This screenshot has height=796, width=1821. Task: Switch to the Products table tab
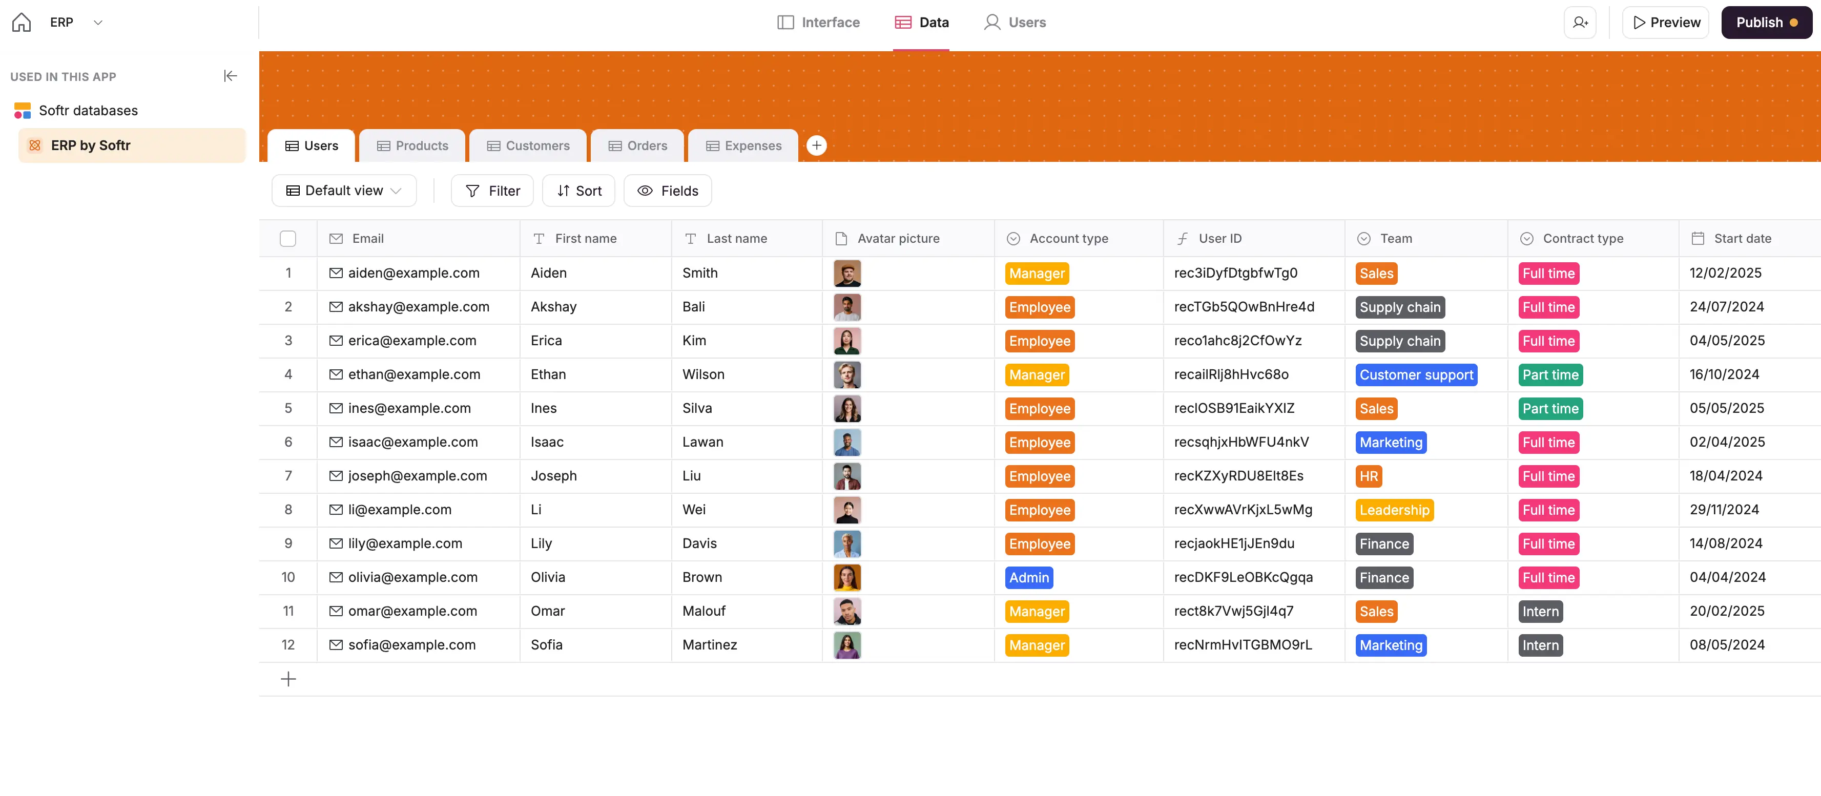pos(413,145)
